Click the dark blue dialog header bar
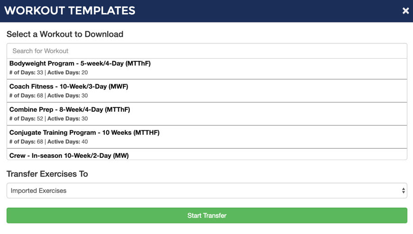The height and width of the screenshot is (234, 413). (x=206, y=11)
